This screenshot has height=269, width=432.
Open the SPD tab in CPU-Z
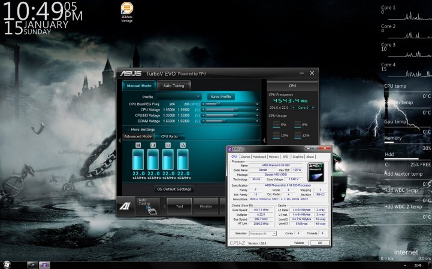click(x=285, y=157)
